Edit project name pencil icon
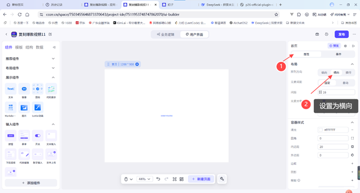Viewport: 360px width, 193px height. (50, 34)
